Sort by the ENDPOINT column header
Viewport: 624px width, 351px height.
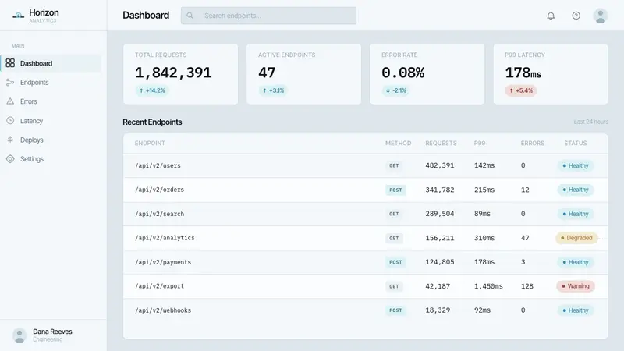pyautogui.click(x=150, y=143)
